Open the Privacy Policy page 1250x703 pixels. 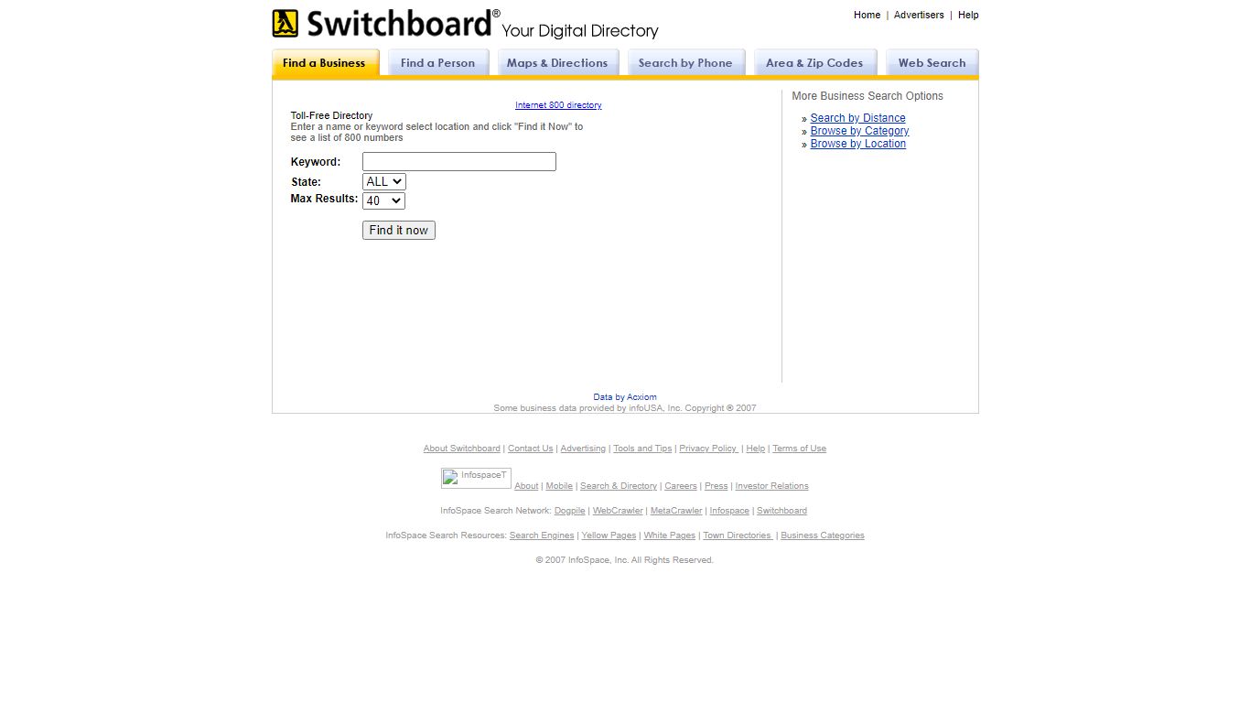coord(708,448)
